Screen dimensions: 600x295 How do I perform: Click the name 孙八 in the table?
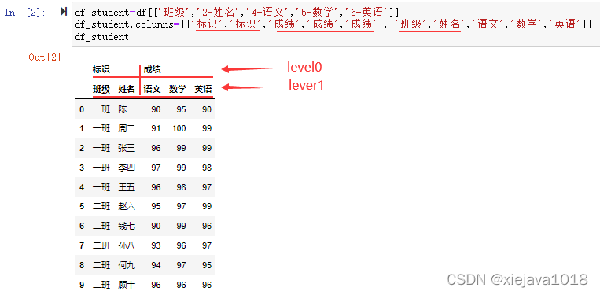[127, 245]
